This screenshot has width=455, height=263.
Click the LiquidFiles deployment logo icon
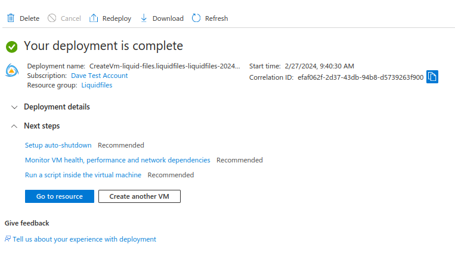12,70
